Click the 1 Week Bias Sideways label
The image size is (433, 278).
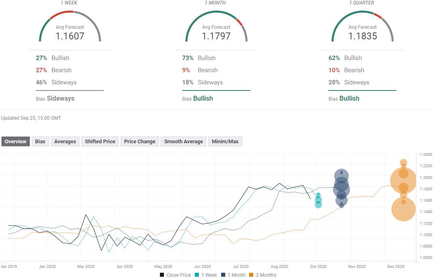point(60,98)
